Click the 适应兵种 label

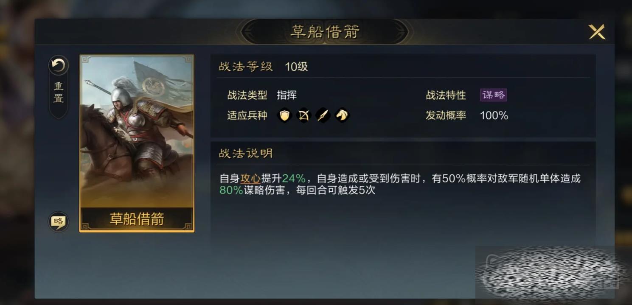tap(247, 115)
